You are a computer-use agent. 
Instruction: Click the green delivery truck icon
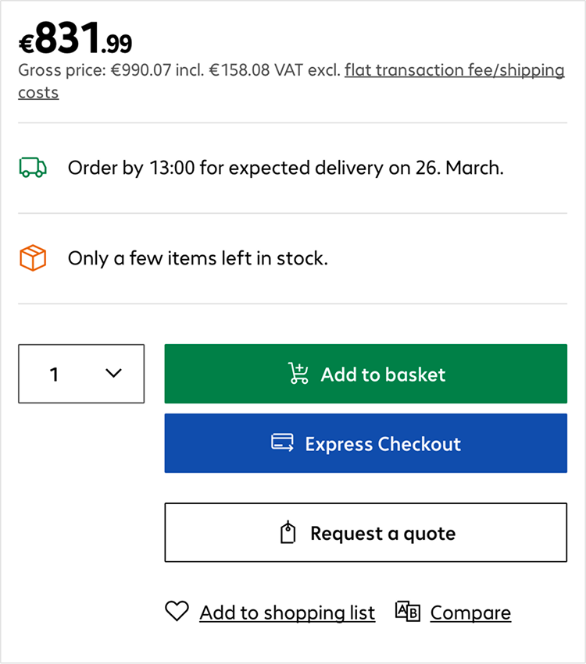(31, 167)
